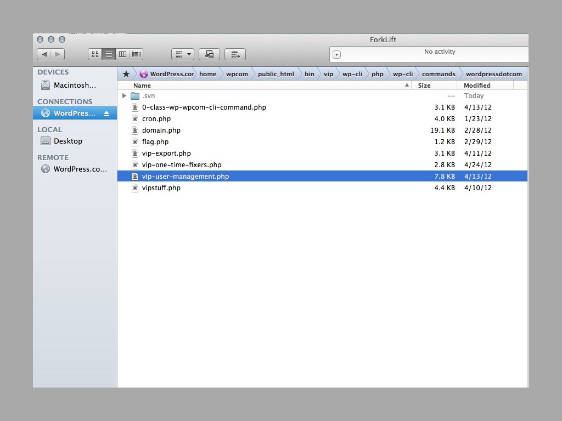Viewport: 562px width, 421px height.
Task: Click the .svn folder name
Action: pos(148,96)
